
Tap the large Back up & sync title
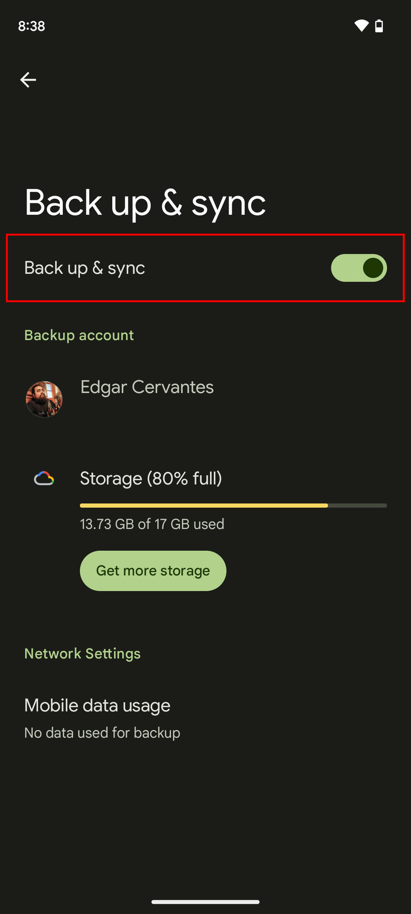click(x=145, y=203)
